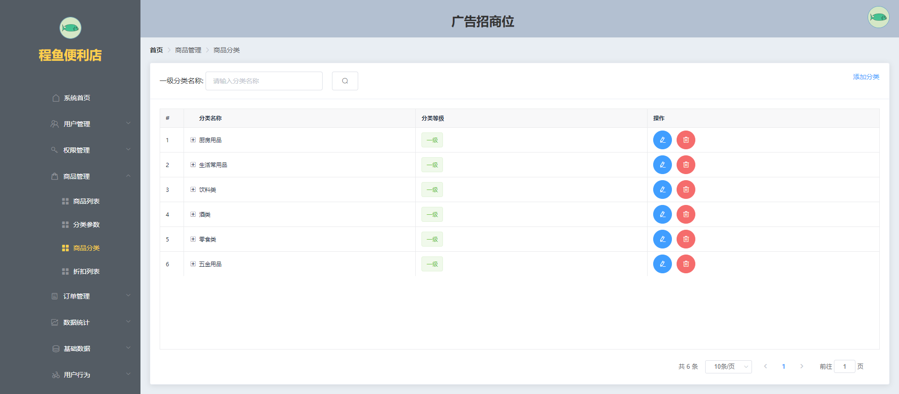Edit the 五金用品 category
This screenshot has width=899, height=394.
tap(662, 264)
